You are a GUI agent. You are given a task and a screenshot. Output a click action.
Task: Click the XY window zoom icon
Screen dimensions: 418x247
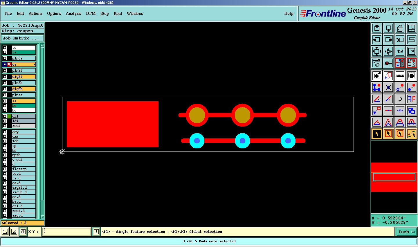pos(412,28)
